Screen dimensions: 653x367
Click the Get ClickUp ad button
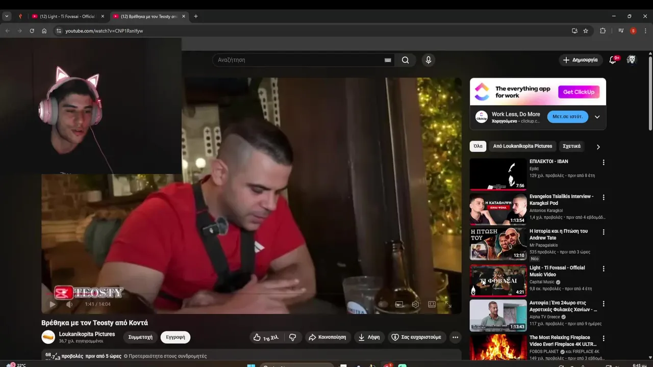point(579,92)
